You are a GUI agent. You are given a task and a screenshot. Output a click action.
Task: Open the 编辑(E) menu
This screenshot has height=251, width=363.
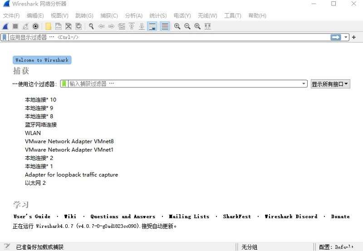pos(35,16)
